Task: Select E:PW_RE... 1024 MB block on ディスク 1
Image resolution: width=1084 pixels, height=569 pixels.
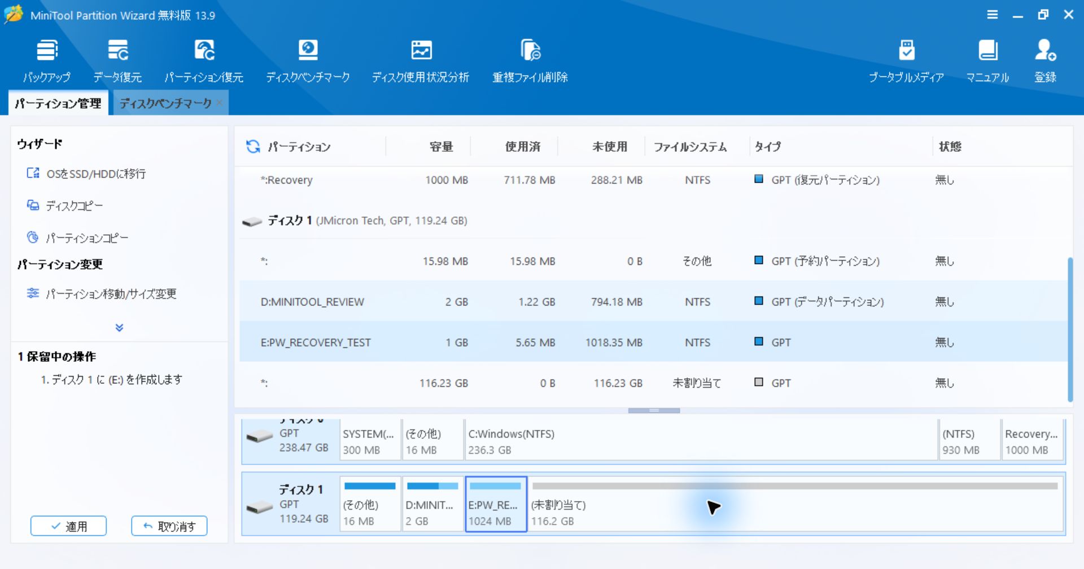Action: tap(496, 504)
